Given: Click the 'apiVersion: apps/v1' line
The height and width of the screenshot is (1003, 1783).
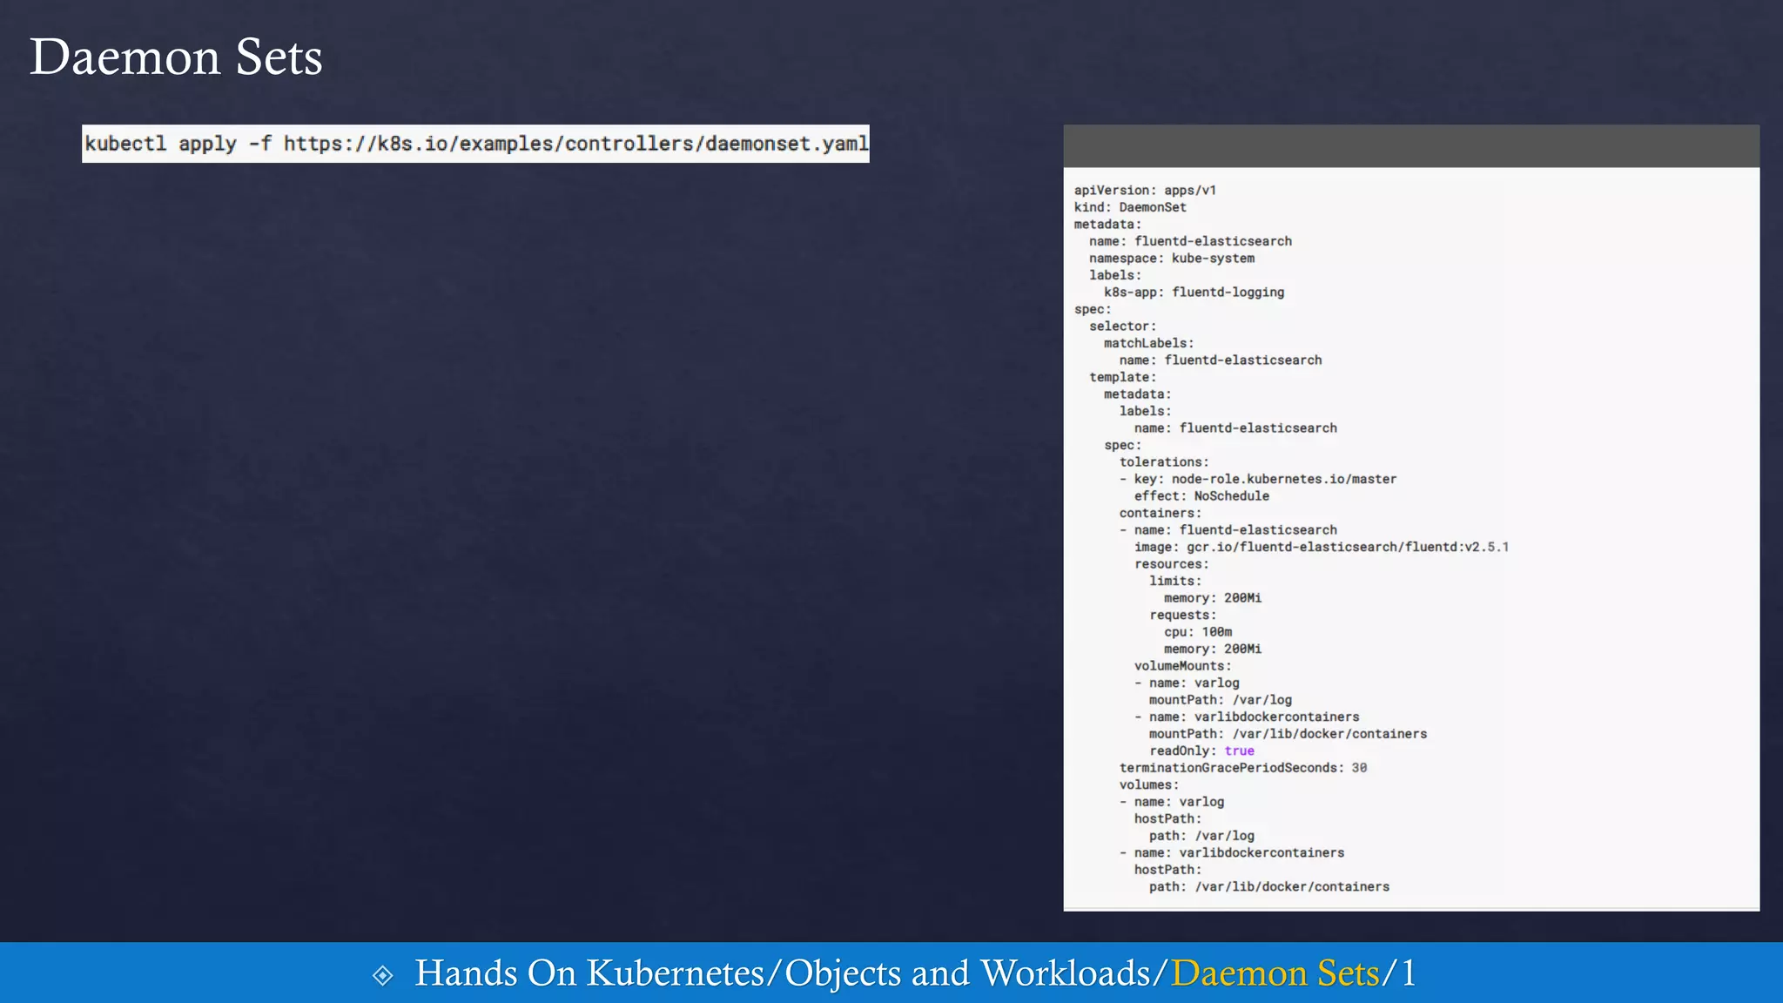Looking at the screenshot, I should tap(1145, 190).
